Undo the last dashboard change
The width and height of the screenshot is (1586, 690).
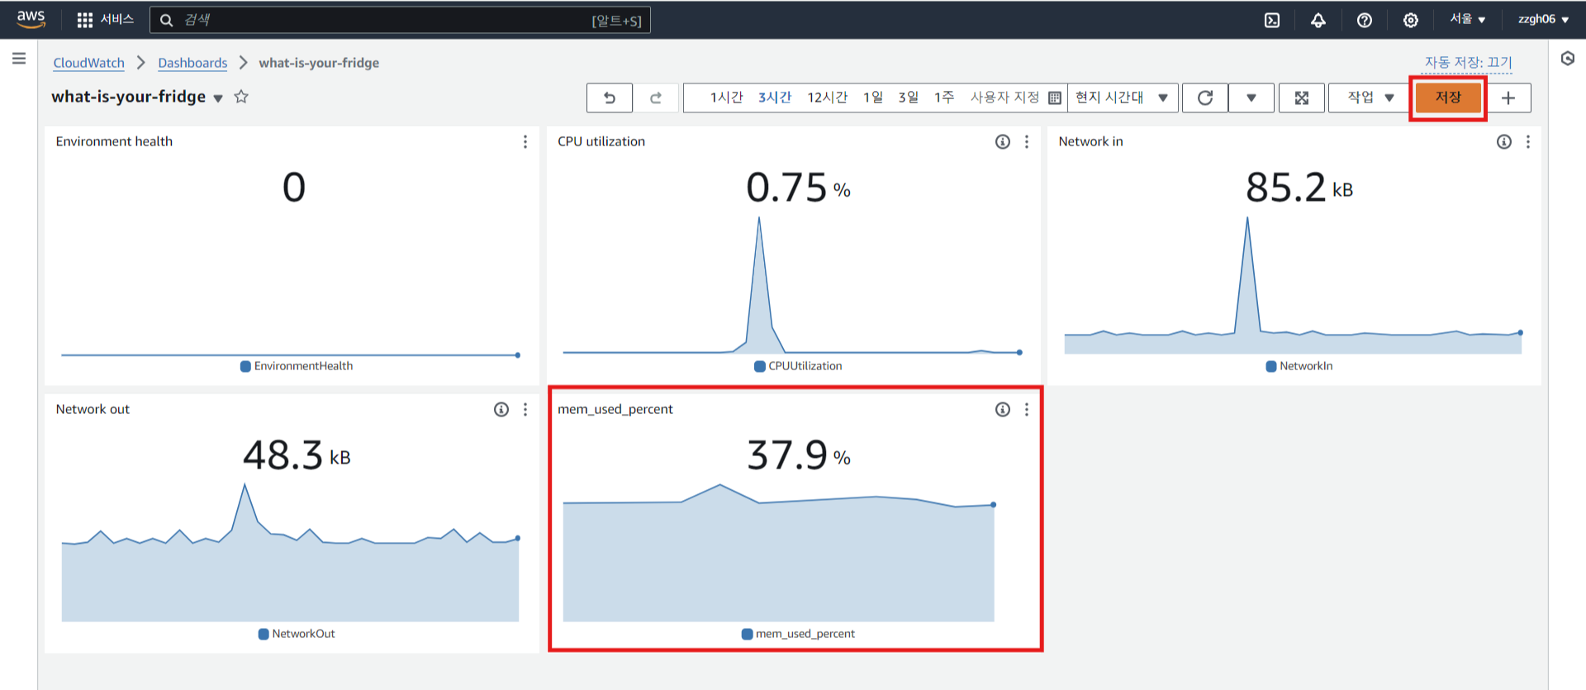(610, 98)
